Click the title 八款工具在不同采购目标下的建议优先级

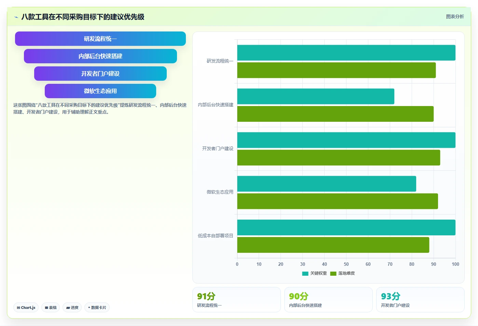point(83,17)
